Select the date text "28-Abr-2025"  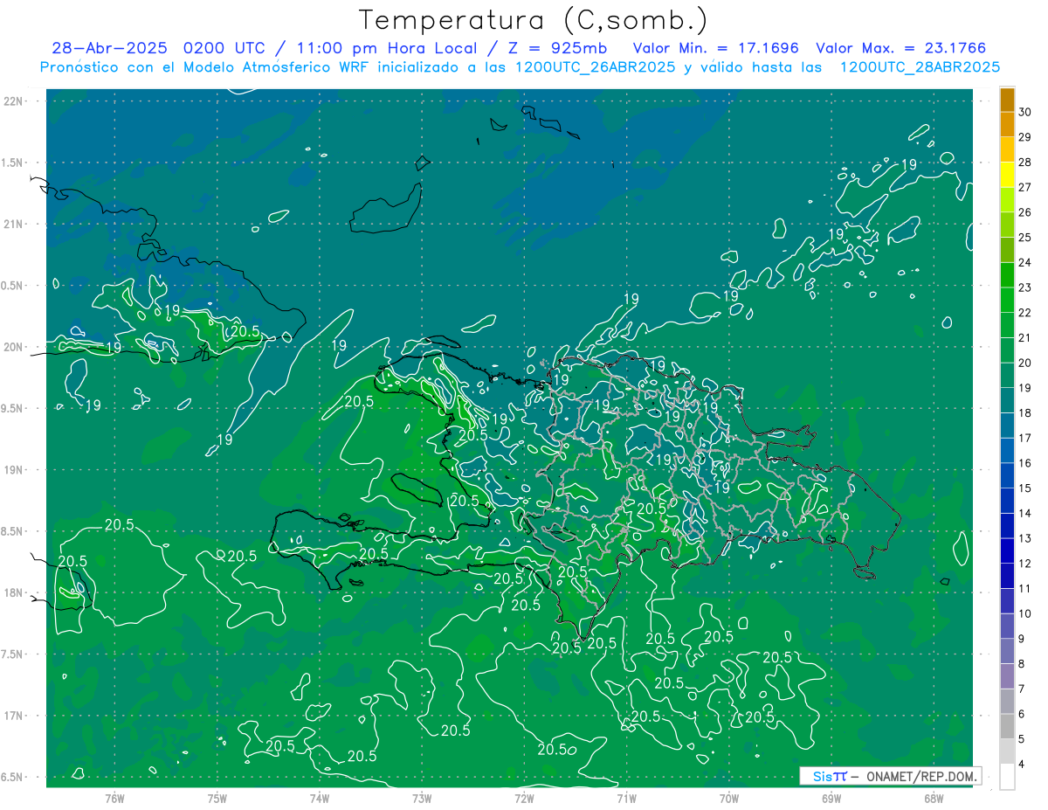click(x=111, y=48)
